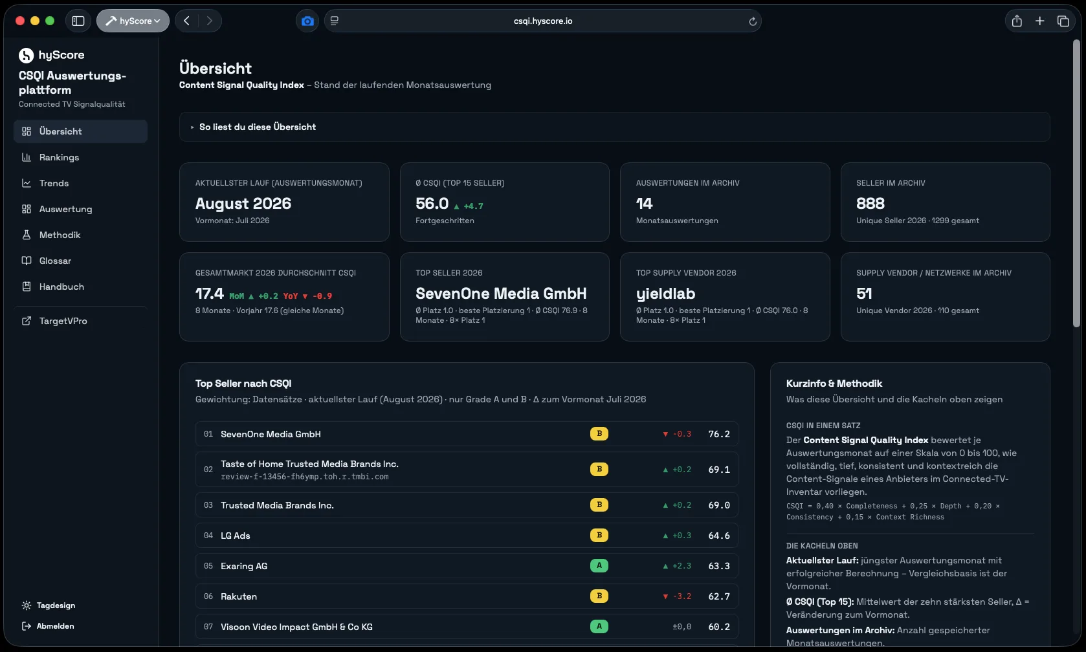1086x652 pixels.
Task: Open the browser Share menu
Action: point(1017,21)
